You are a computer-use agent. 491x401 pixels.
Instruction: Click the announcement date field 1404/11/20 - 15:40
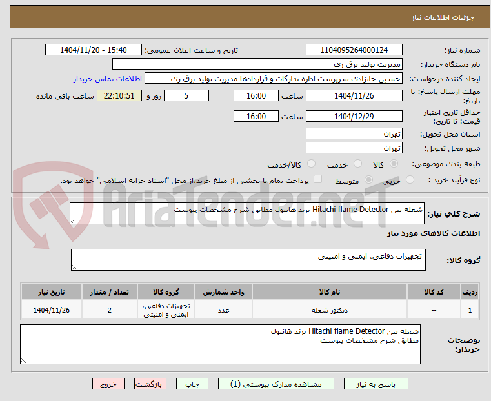pyautogui.click(x=94, y=50)
